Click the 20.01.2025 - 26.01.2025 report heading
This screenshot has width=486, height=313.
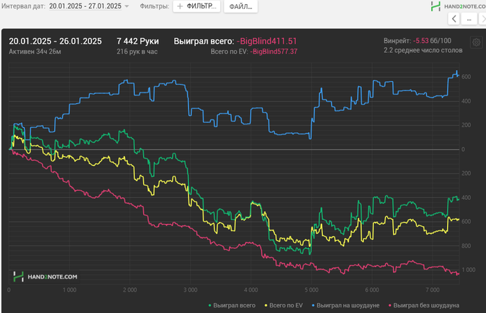55,41
